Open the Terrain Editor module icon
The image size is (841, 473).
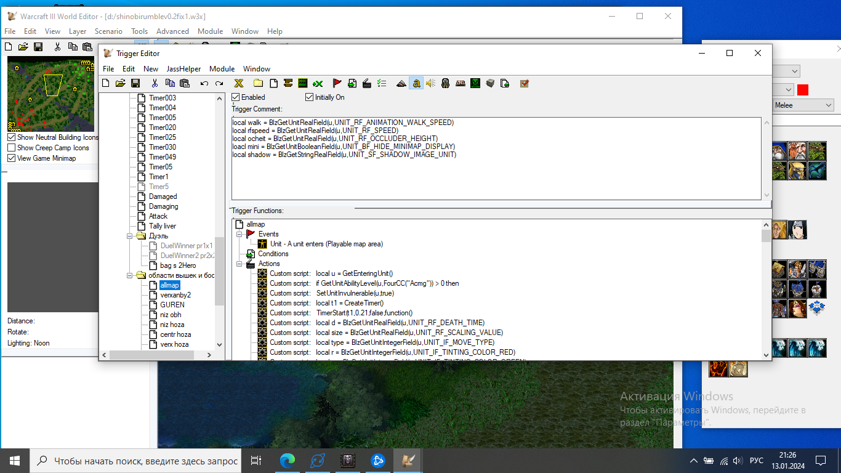click(x=401, y=84)
